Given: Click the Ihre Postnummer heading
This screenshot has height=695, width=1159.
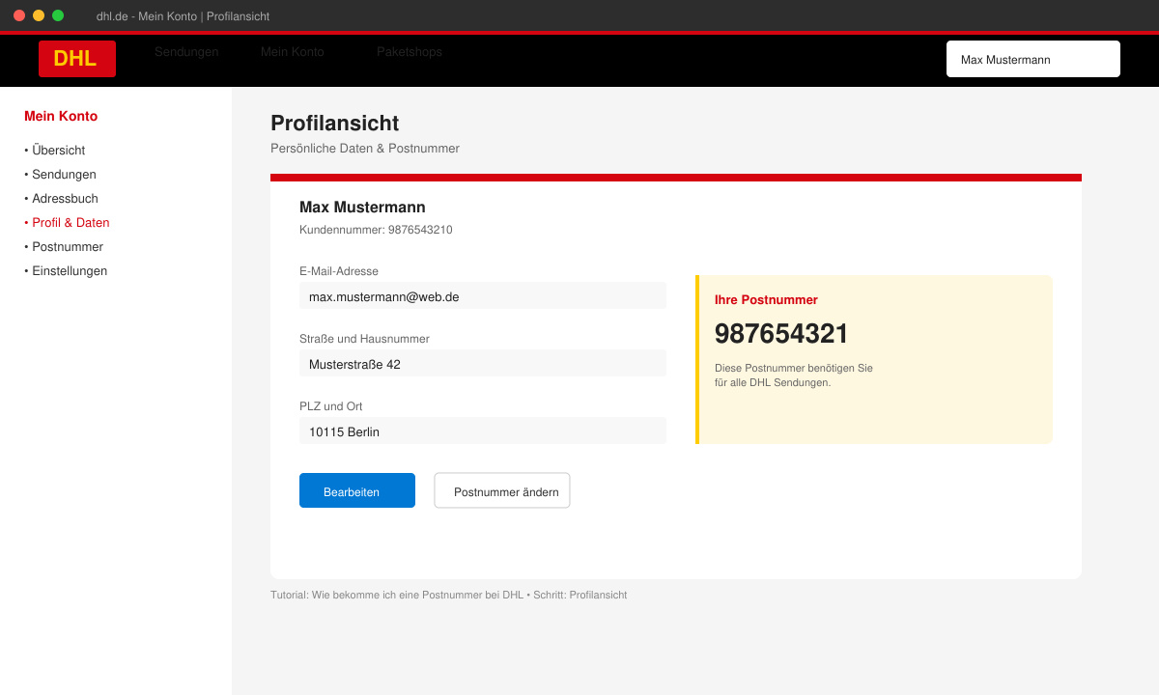Looking at the screenshot, I should pyautogui.click(x=766, y=300).
